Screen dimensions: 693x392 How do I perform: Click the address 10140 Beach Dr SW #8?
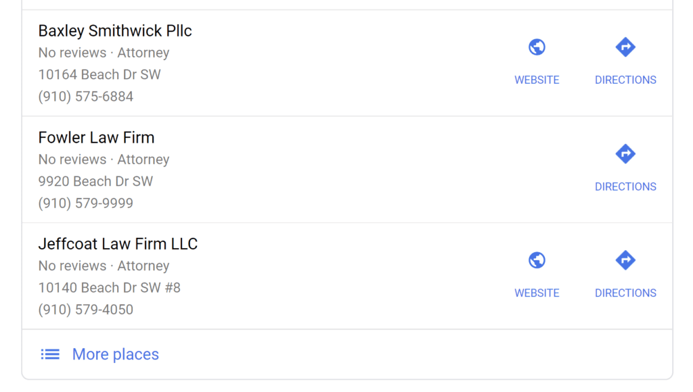pyautogui.click(x=110, y=288)
